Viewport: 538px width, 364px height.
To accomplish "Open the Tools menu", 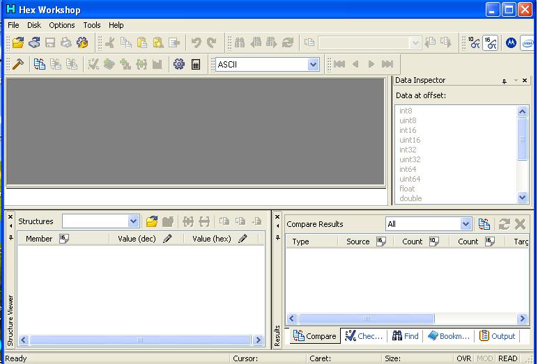I will pos(92,25).
